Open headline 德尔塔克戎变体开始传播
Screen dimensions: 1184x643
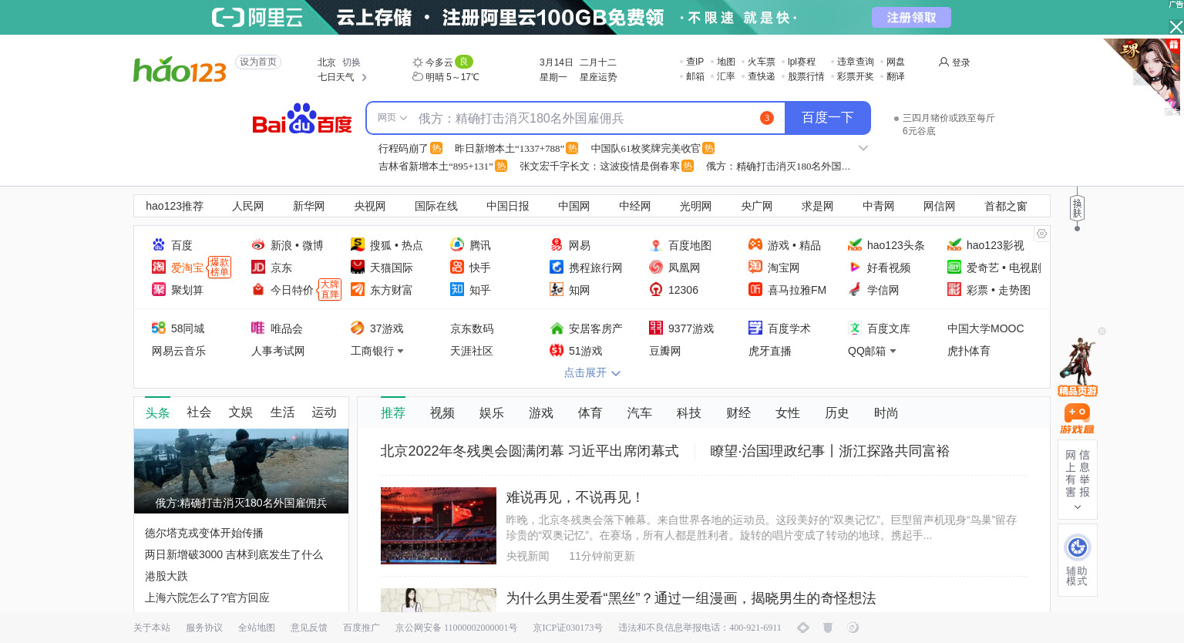[204, 533]
